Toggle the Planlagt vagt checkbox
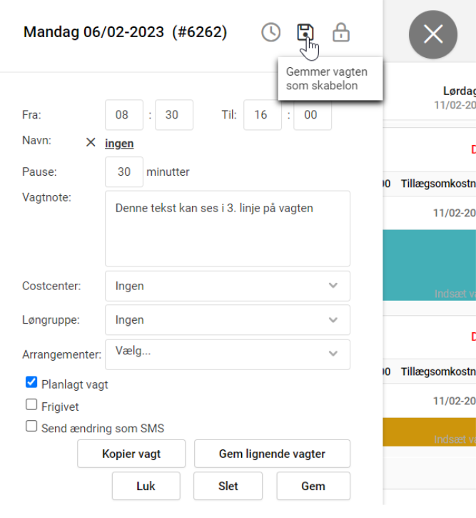 click(31, 383)
